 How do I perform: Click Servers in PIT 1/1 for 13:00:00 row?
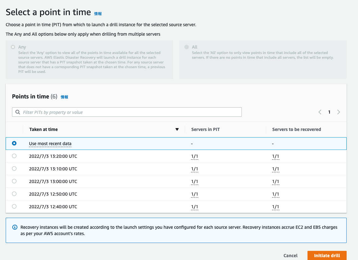pos(194,181)
